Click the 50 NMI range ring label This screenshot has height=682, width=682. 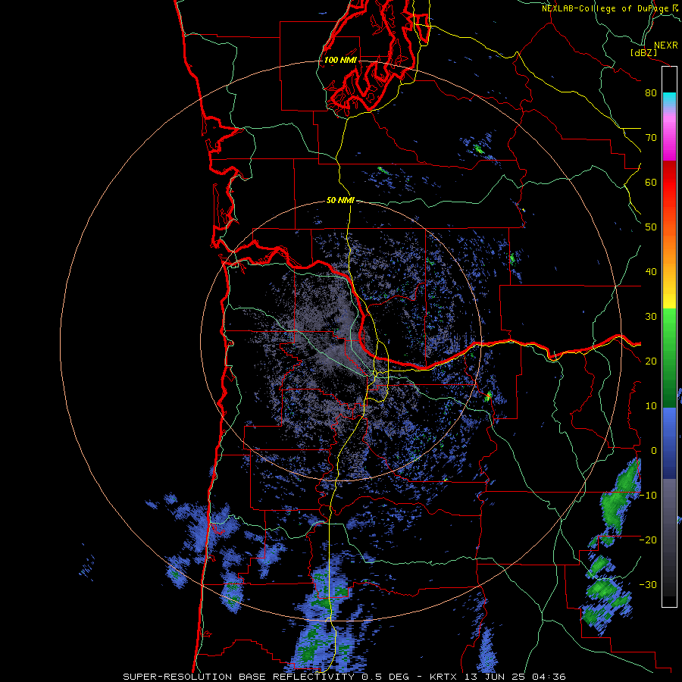click(340, 201)
